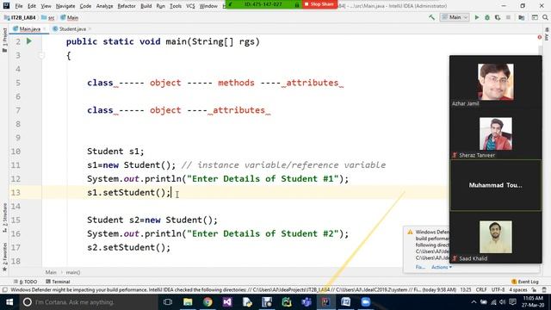Viewport: 551px width, 310px height.
Task: Run with Coverage icon in the toolbar
Action: pyautogui.click(x=498, y=17)
